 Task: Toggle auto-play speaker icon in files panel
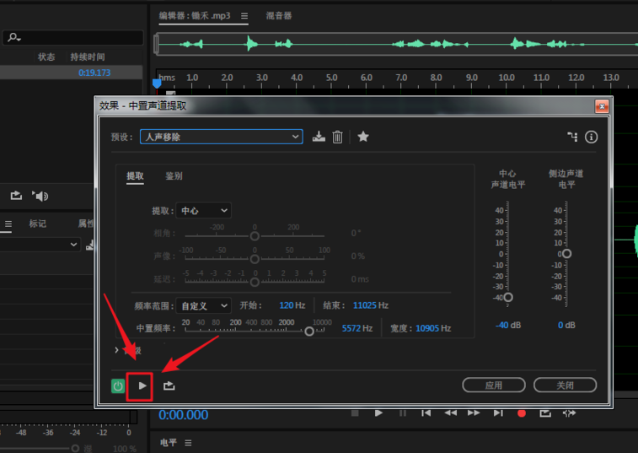(40, 196)
